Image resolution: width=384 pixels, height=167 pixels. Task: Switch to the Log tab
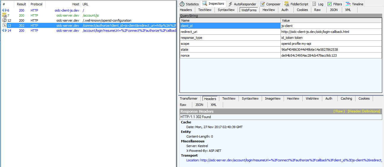318,4
